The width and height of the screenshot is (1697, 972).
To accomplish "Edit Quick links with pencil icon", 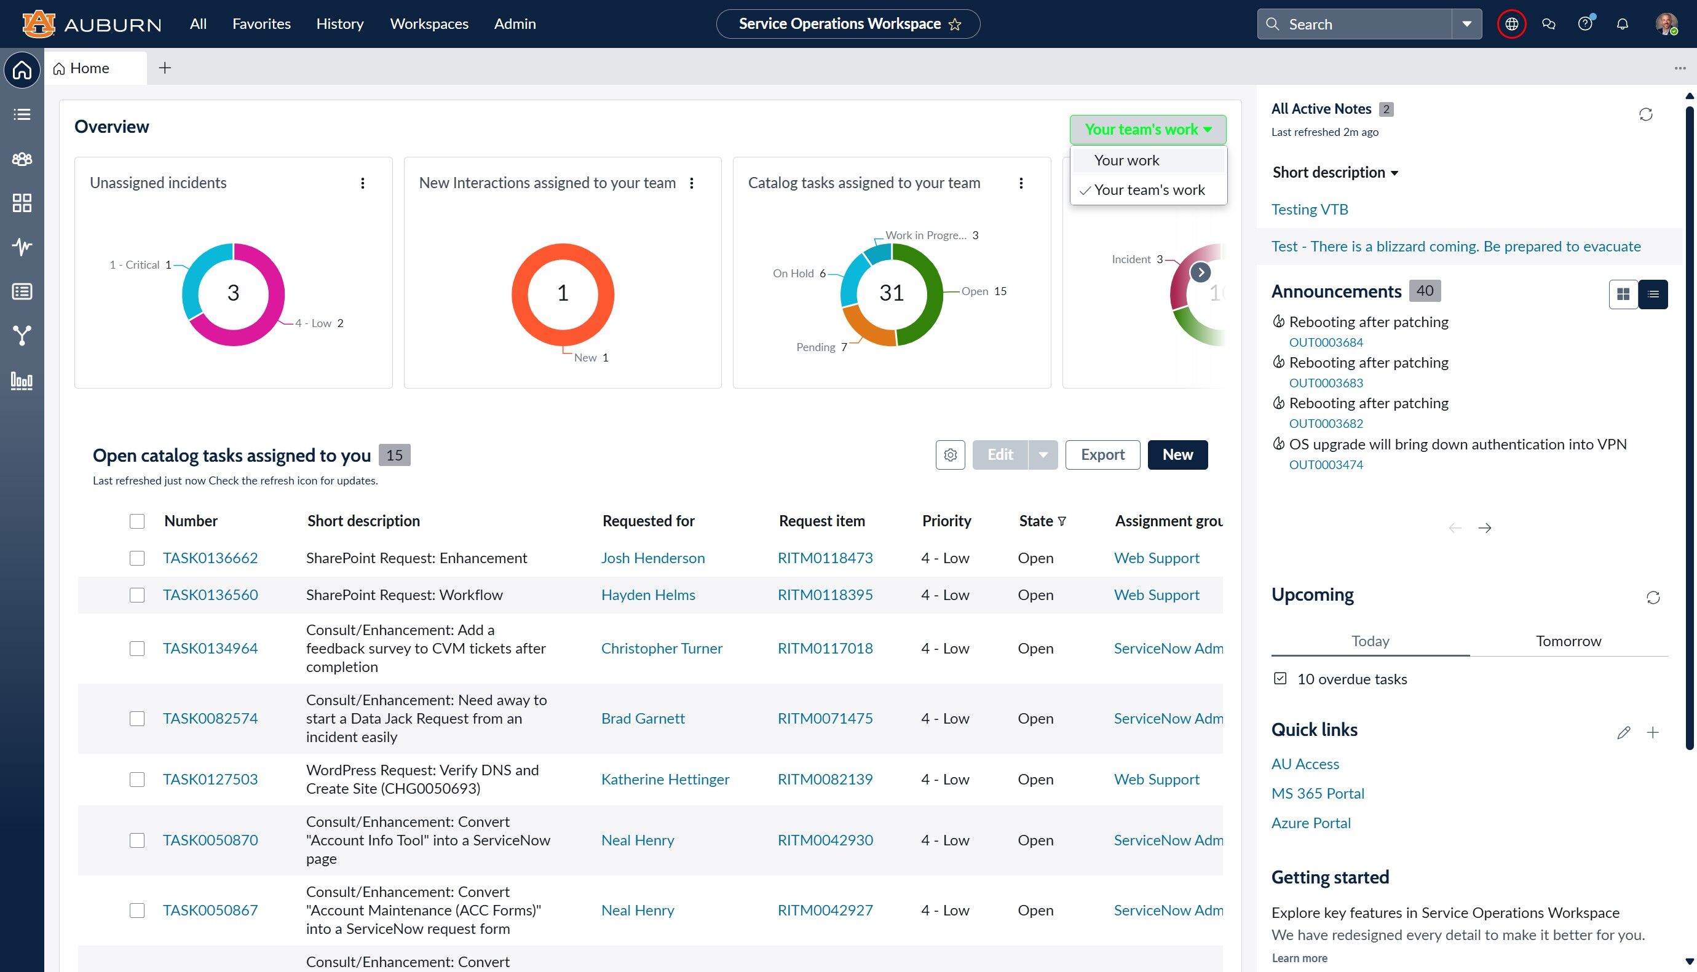I will tap(1624, 732).
